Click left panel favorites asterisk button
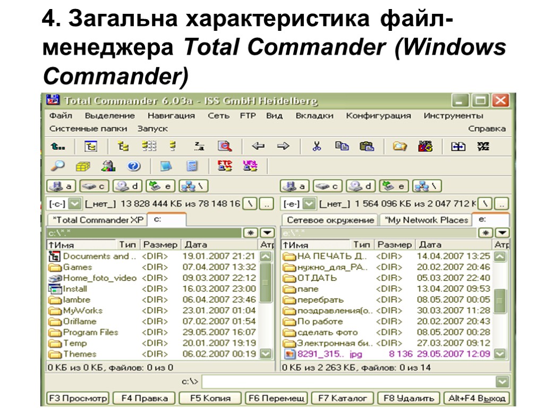The height and width of the screenshot is (408, 544). click(251, 233)
